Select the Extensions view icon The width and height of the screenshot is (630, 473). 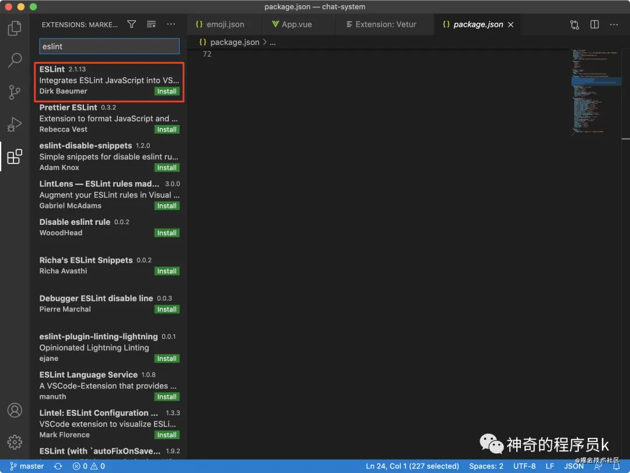(x=15, y=156)
